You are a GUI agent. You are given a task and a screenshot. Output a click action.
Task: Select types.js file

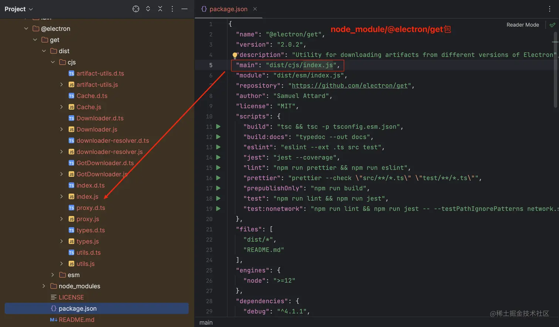coord(88,241)
